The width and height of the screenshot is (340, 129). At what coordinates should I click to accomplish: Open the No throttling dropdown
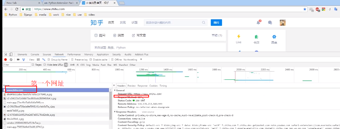(133, 60)
